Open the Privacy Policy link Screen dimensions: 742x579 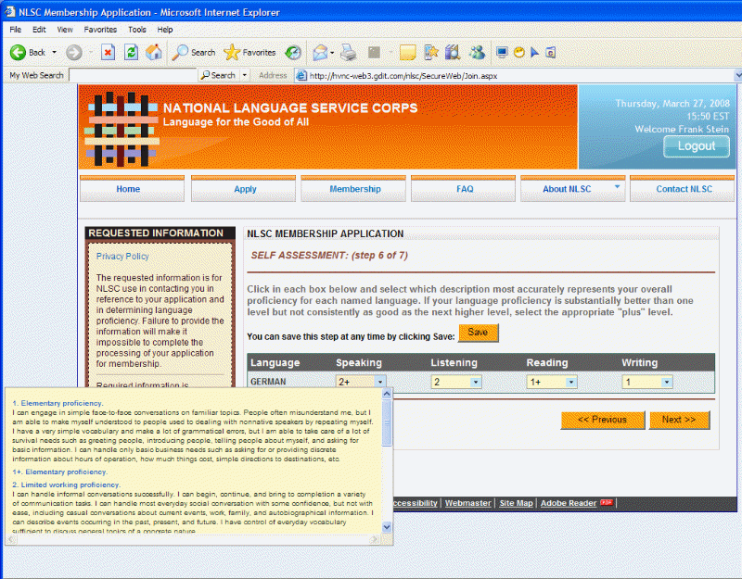coord(122,257)
